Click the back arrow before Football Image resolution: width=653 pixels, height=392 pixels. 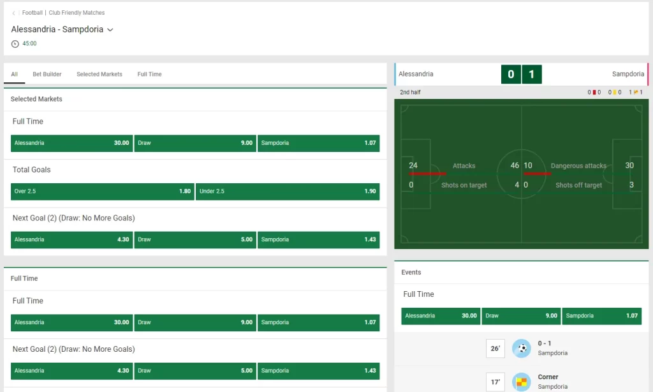click(x=14, y=13)
